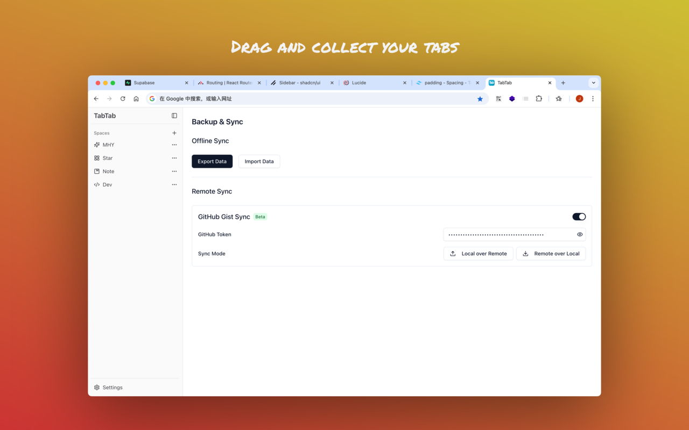
Task: Click the purple extension icon in the toolbar
Action: tap(511, 98)
